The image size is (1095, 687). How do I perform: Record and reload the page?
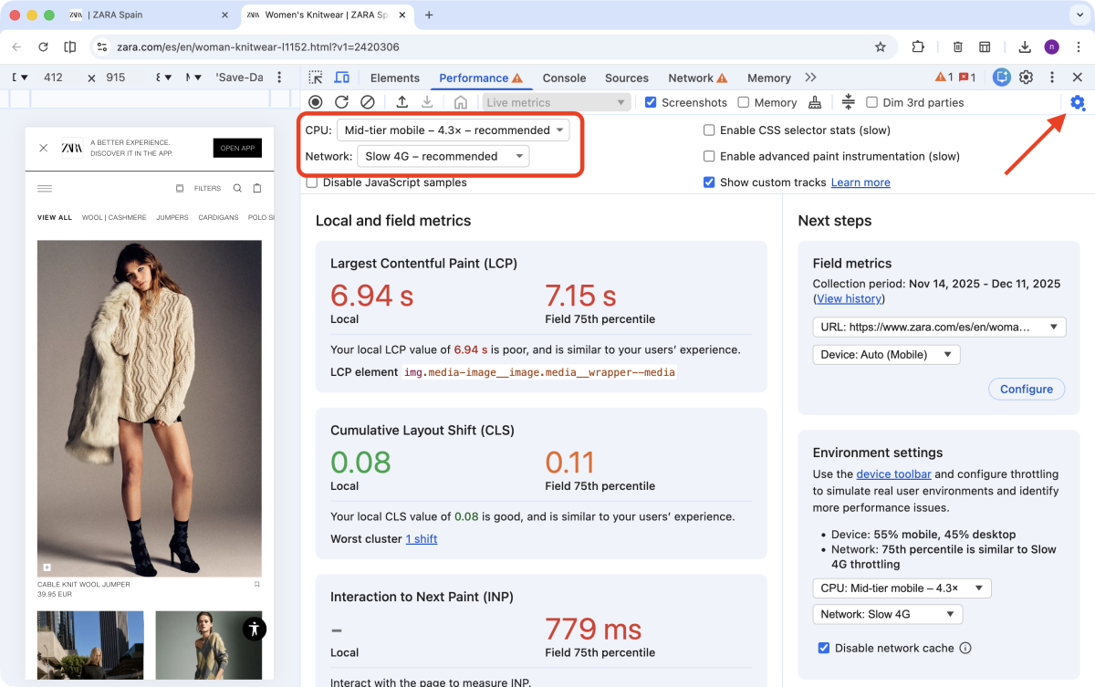point(342,102)
